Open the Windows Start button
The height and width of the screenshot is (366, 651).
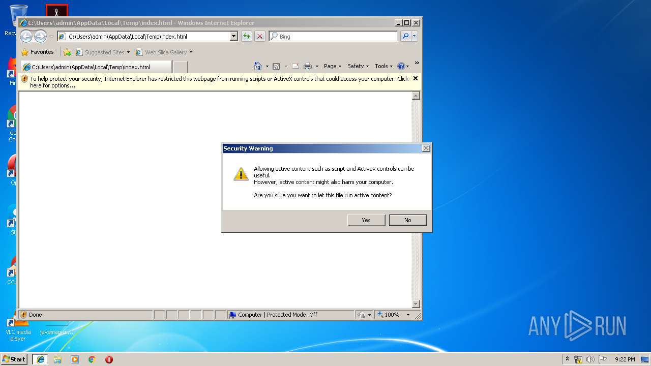[x=14, y=359]
